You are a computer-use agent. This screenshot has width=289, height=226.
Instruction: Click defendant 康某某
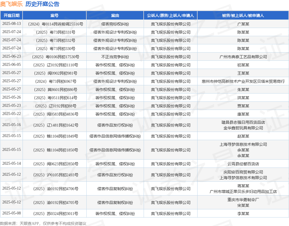click(x=243, y=114)
